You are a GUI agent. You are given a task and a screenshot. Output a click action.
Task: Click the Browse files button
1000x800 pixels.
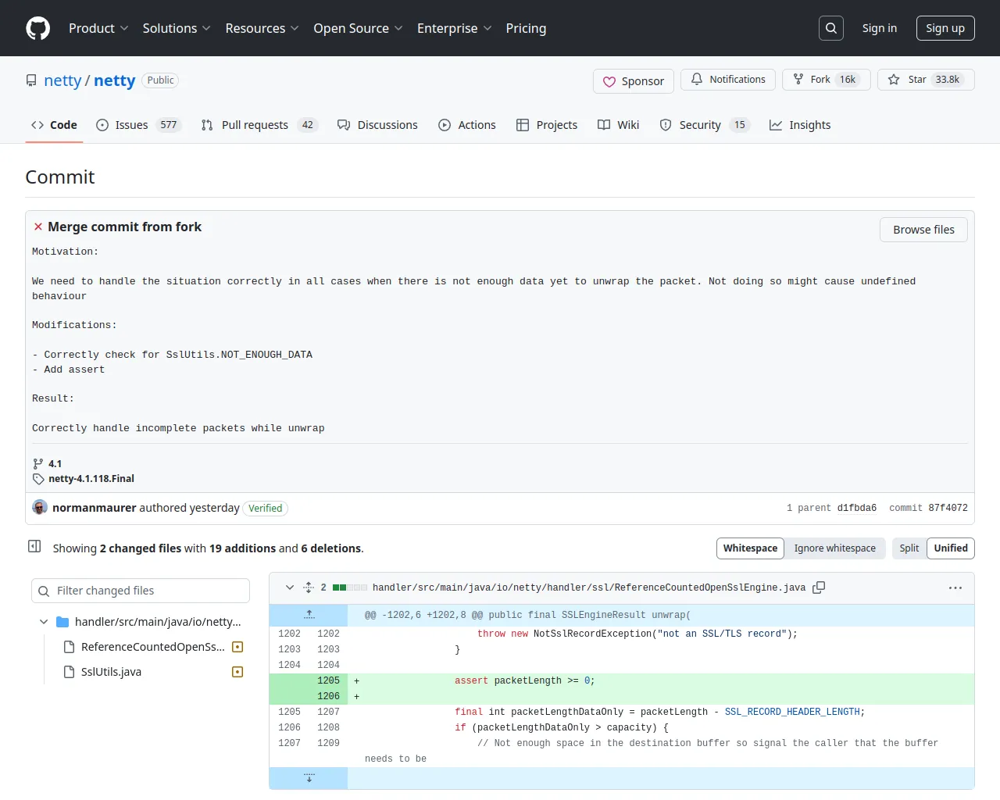(923, 230)
